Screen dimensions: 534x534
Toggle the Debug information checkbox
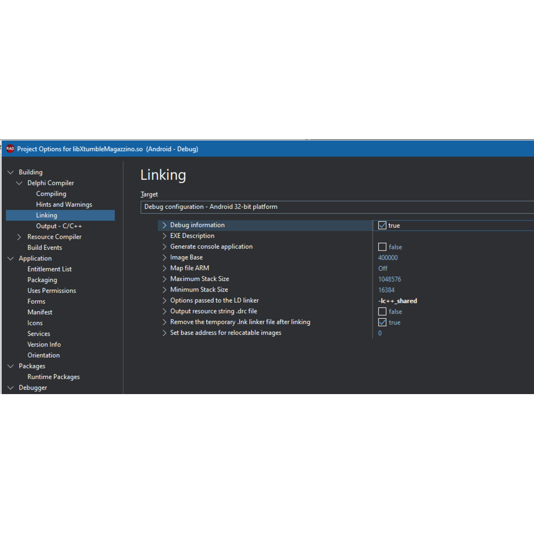click(x=382, y=225)
